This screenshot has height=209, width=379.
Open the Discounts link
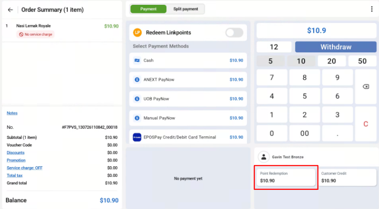click(16, 153)
